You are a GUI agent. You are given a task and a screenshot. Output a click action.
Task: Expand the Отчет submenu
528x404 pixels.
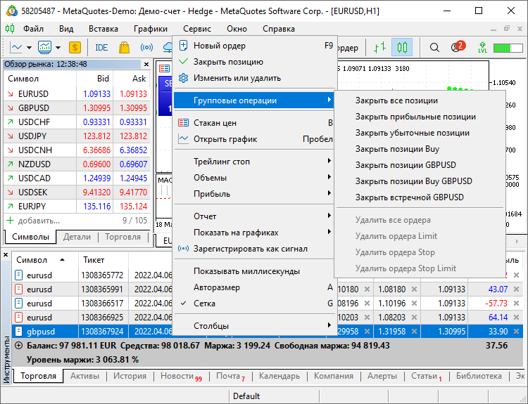255,216
